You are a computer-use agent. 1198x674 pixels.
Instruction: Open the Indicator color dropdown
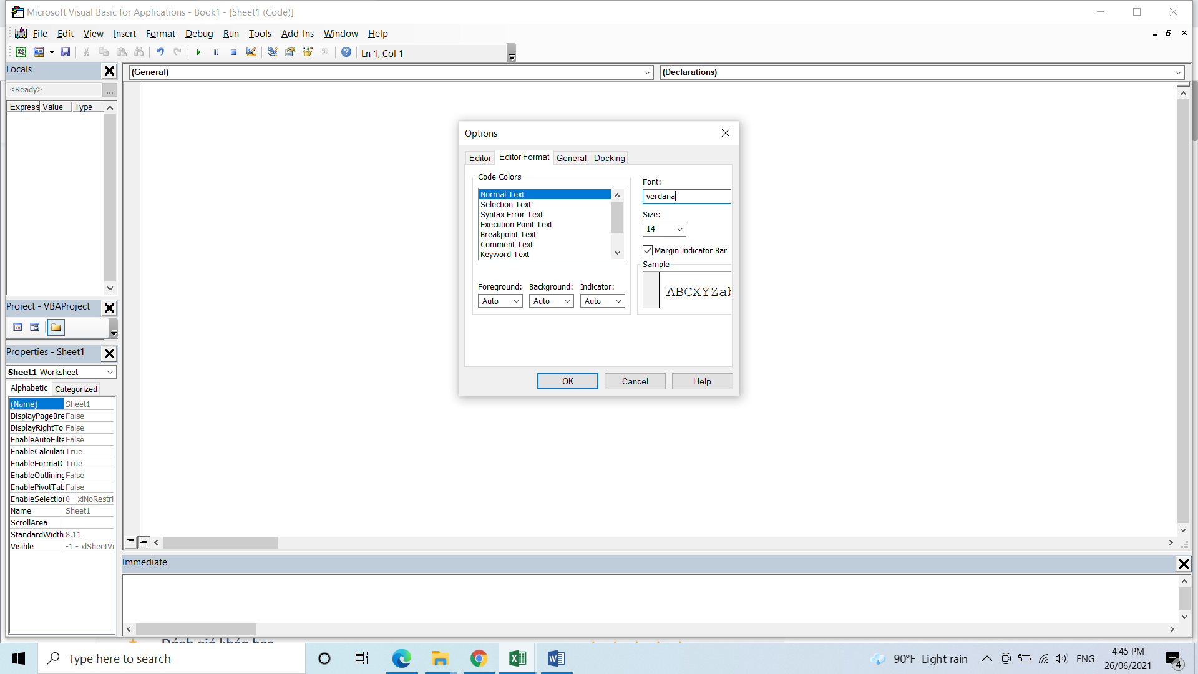(619, 301)
